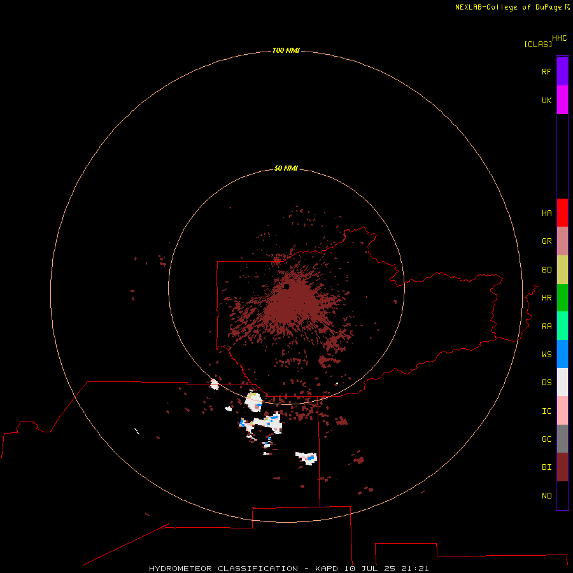Click the Hydrometeor Classification KAPD title caption
This screenshot has height=573, width=573.
click(288, 569)
